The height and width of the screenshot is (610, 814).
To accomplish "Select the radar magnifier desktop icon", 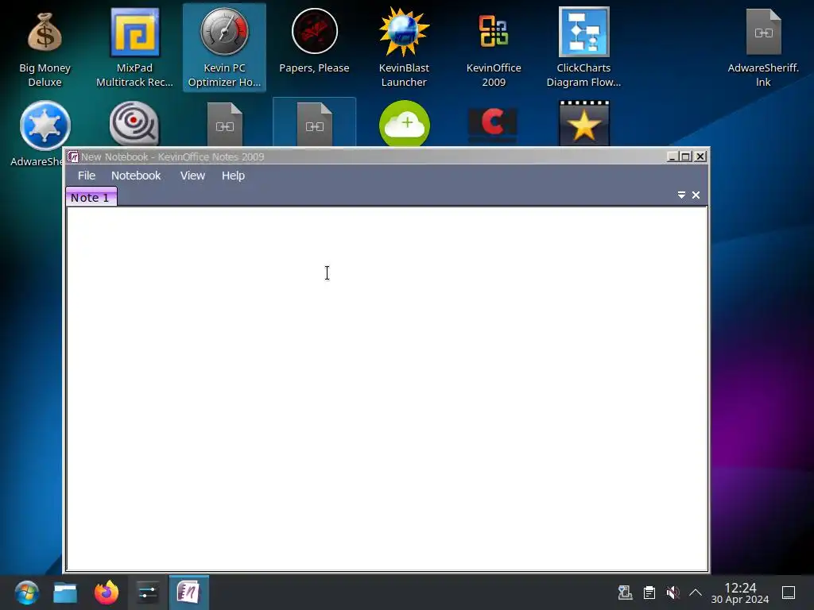I will [x=134, y=124].
